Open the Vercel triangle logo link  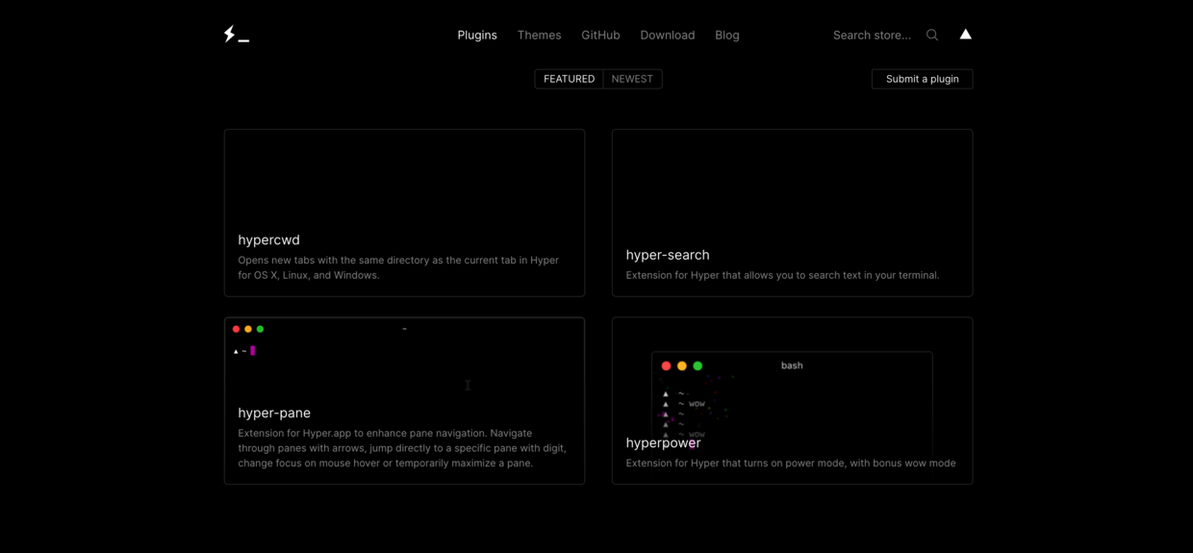pyautogui.click(x=965, y=35)
